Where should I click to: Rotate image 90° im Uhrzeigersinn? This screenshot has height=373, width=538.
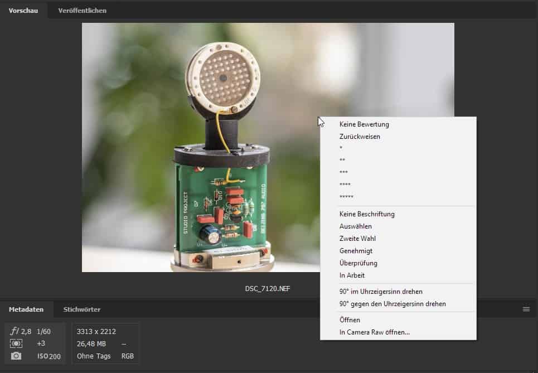pyautogui.click(x=381, y=292)
